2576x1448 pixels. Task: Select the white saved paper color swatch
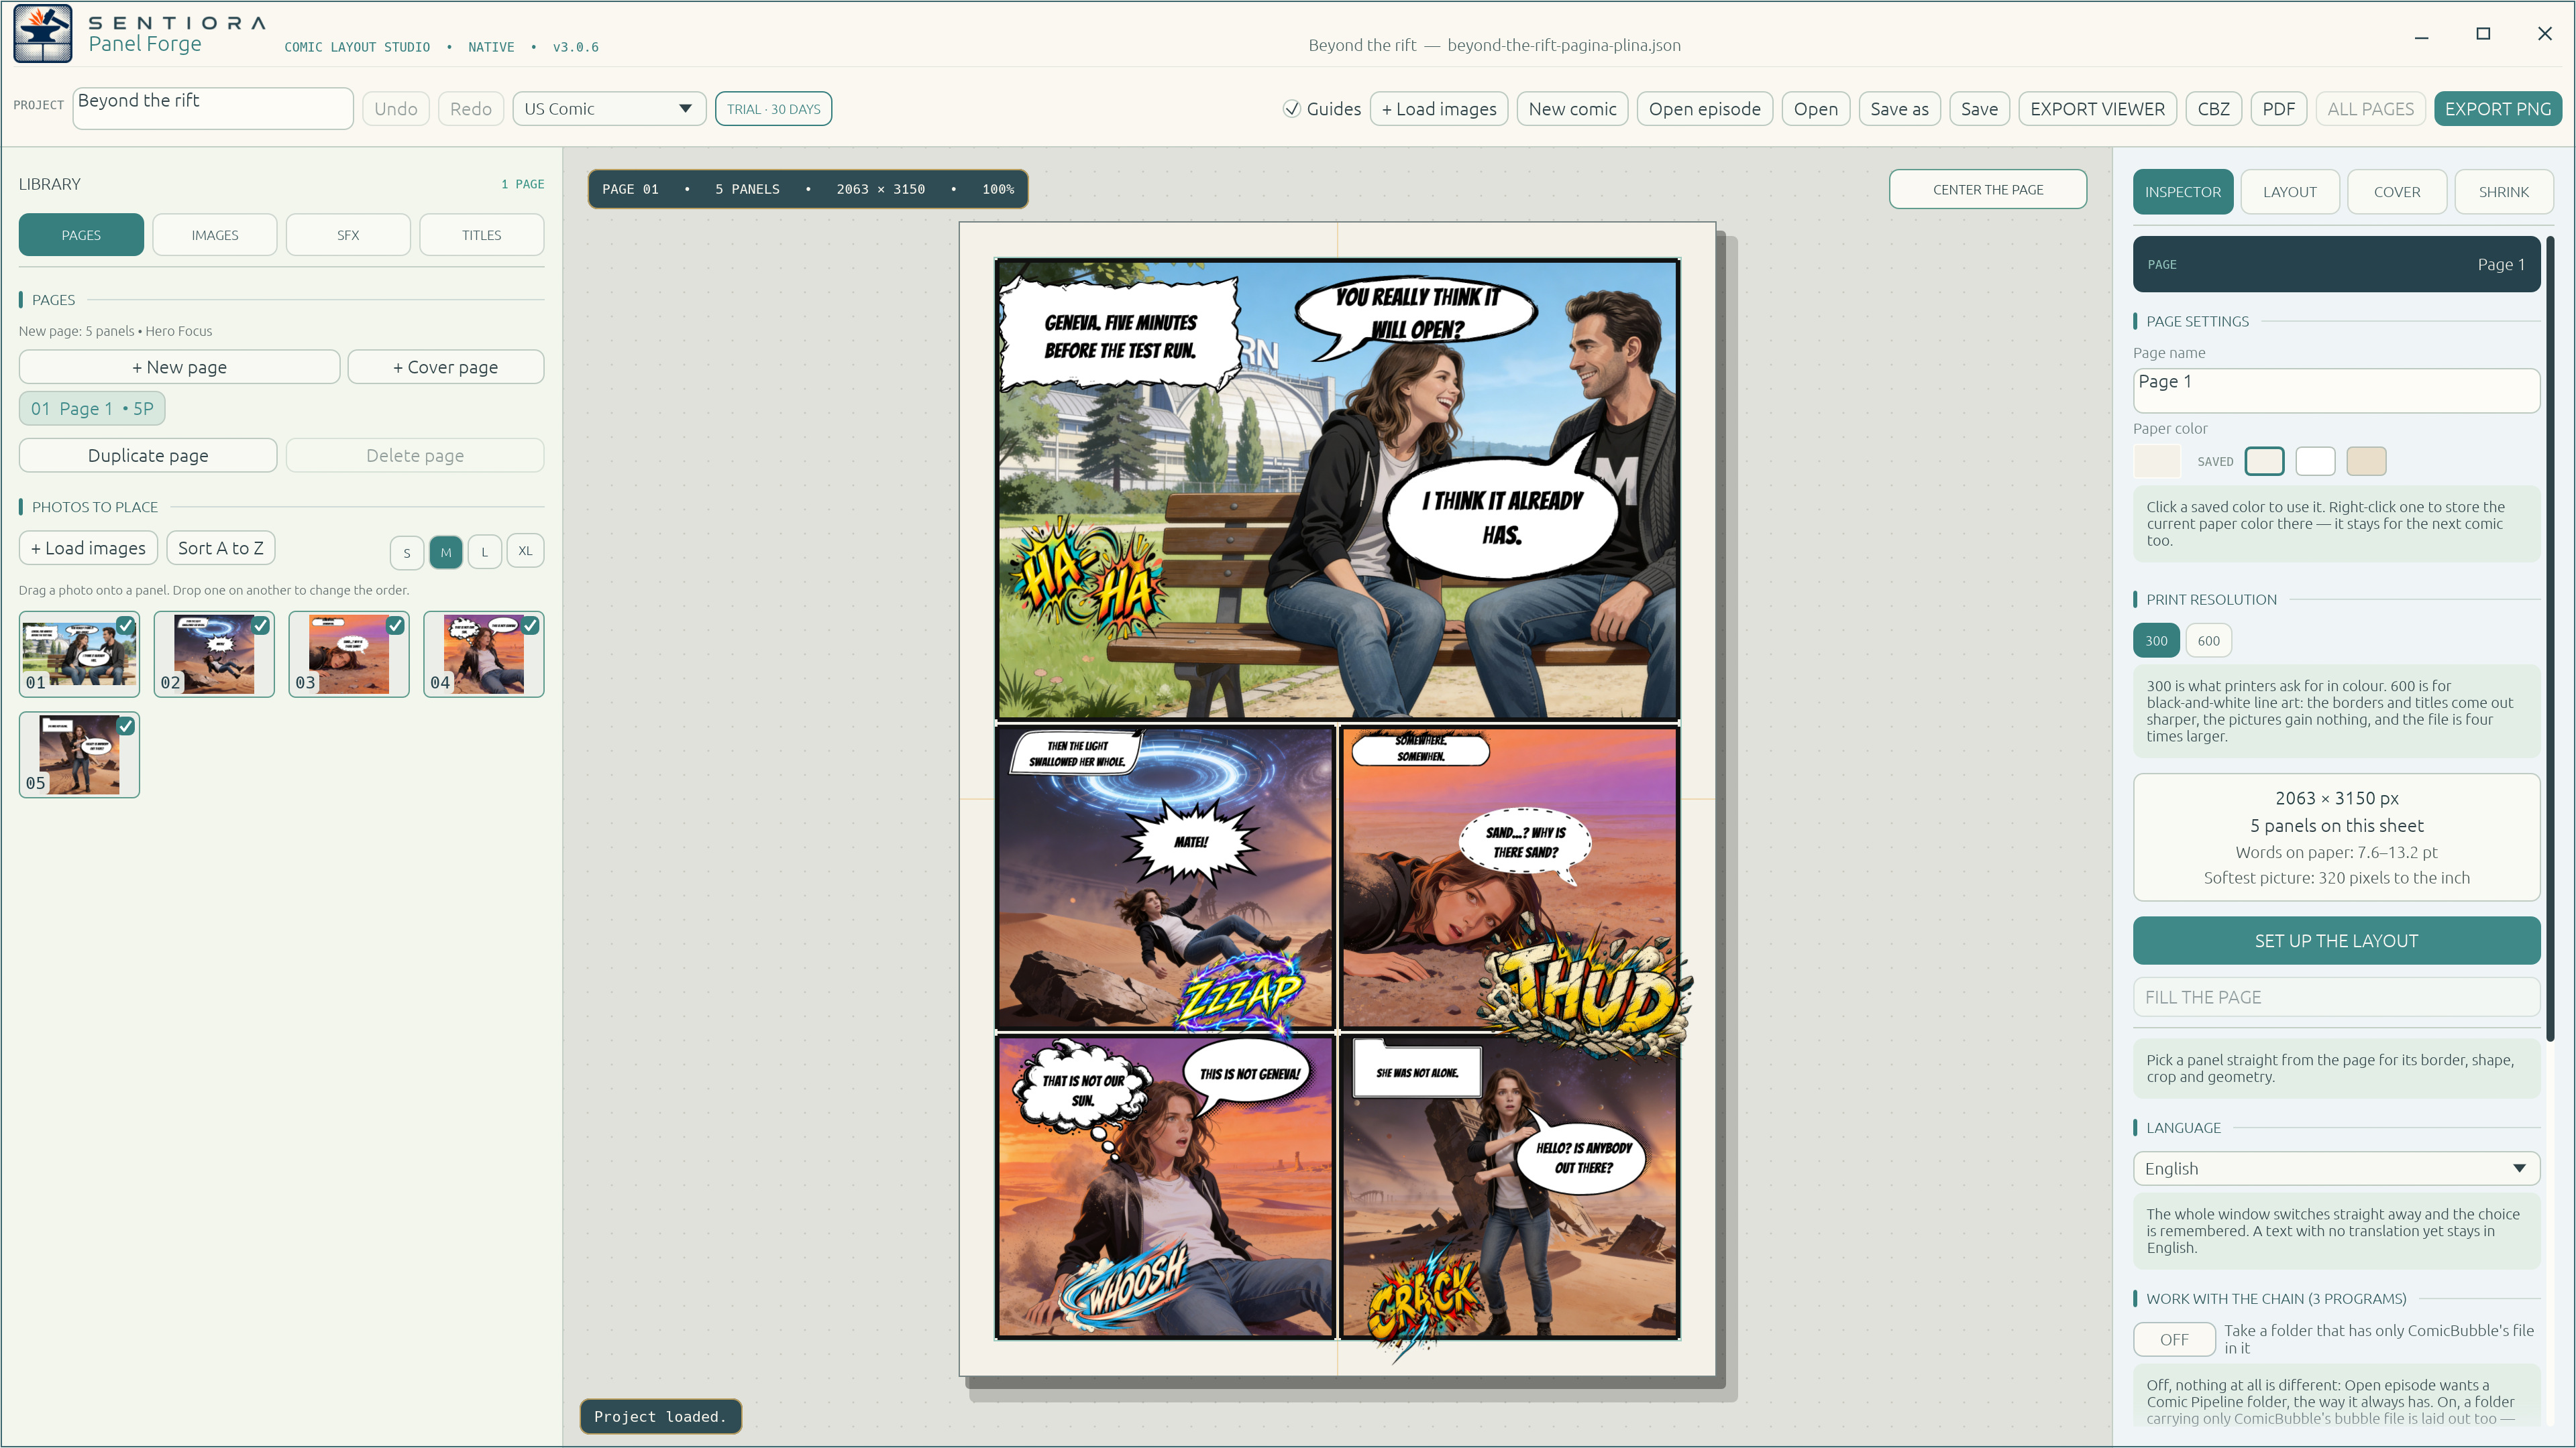(2315, 461)
